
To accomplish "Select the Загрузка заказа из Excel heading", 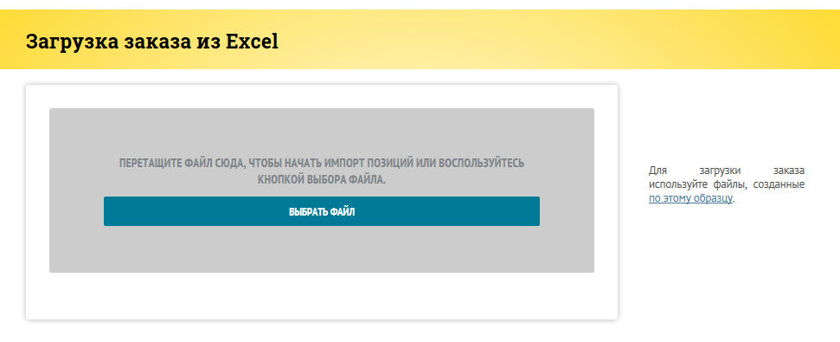I will [x=152, y=42].
